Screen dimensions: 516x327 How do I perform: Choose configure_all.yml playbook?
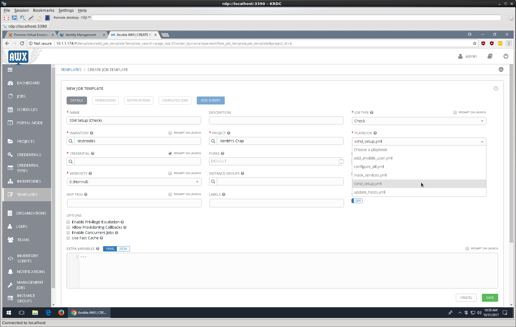[419, 167]
